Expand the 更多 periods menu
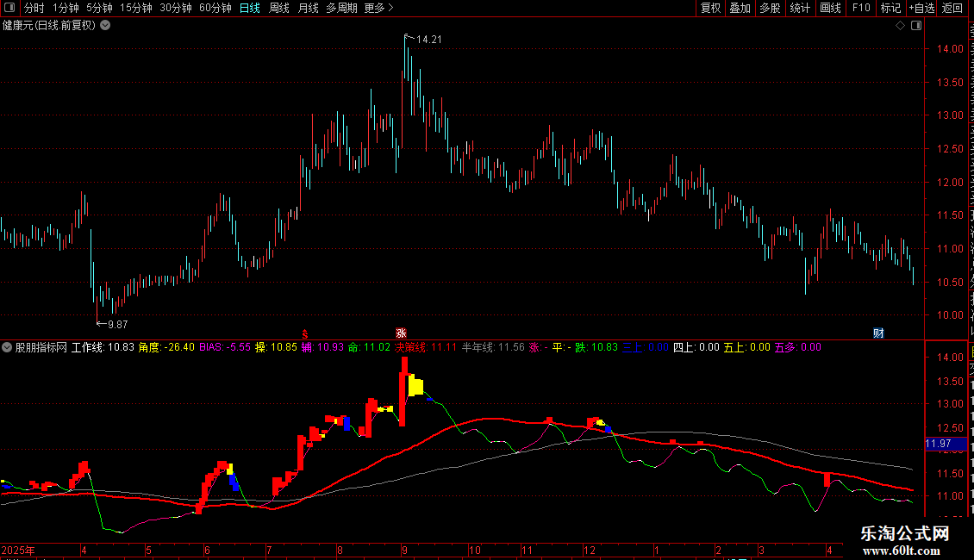The height and width of the screenshot is (560, 974). pyautogui.click(x=378, y=8)
